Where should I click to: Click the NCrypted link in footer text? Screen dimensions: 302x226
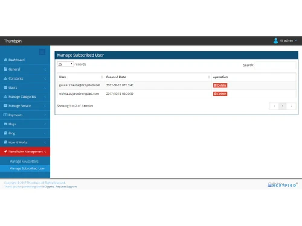click(48, 187)
